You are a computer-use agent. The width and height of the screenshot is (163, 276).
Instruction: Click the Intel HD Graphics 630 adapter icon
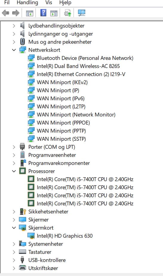click(31, 236)
